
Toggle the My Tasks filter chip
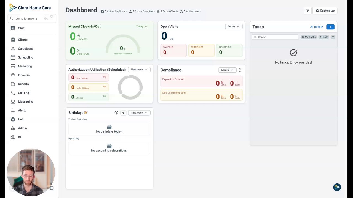pyautogui.click(x=309, y=37)
